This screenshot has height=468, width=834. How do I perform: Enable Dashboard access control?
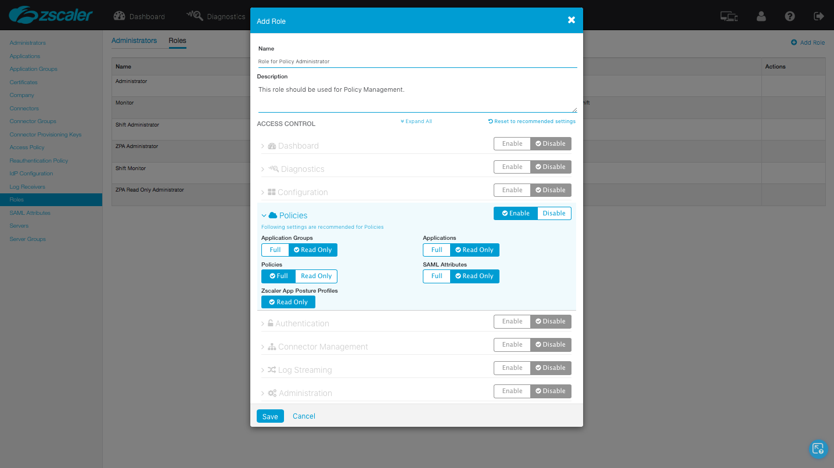(x=512, y=143)
